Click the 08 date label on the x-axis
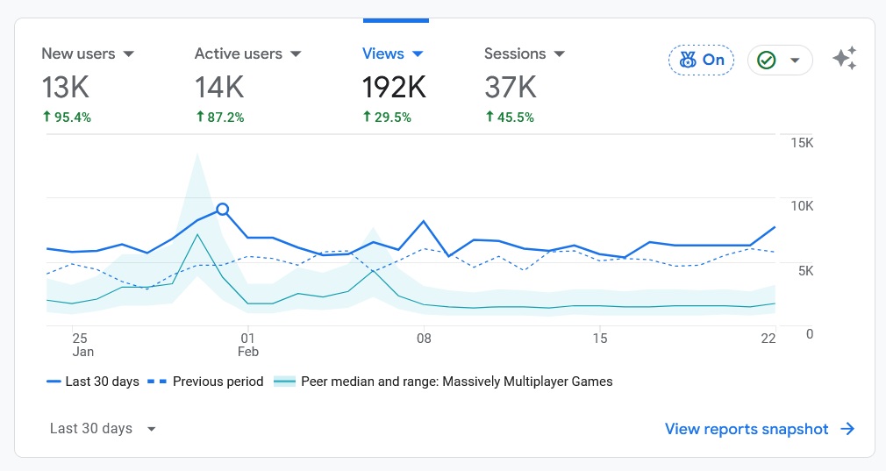Image resolution: width=886 pixels, height=471 pixels. (x=424, y=338)
